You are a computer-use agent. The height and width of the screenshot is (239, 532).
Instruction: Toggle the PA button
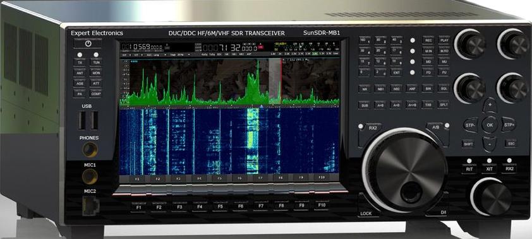point(80,93)
